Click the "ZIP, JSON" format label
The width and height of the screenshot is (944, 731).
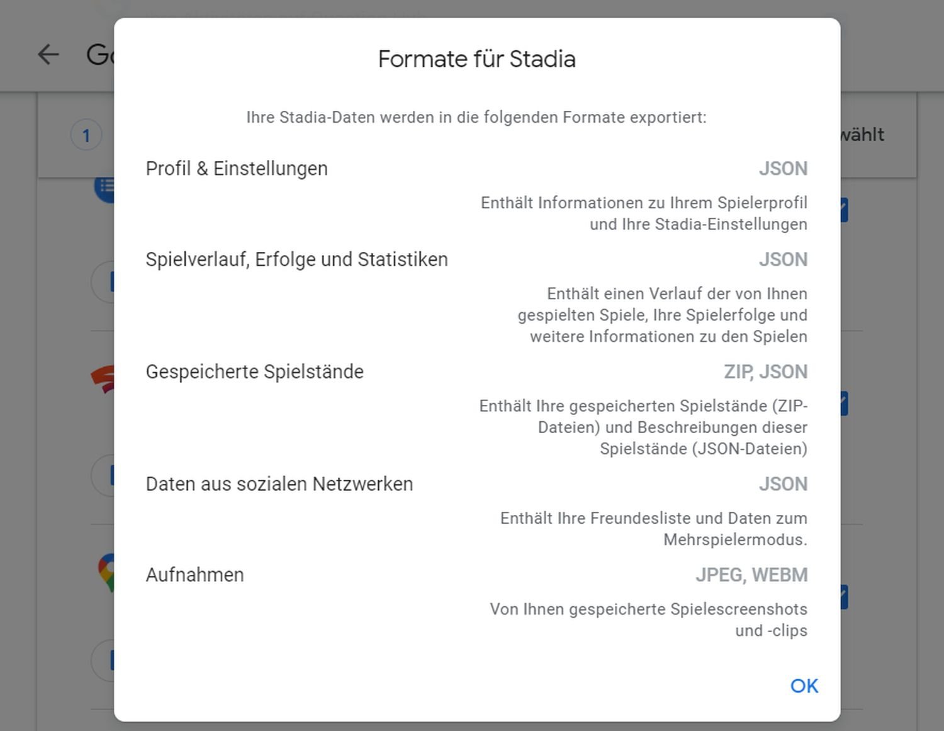point(765,371)
